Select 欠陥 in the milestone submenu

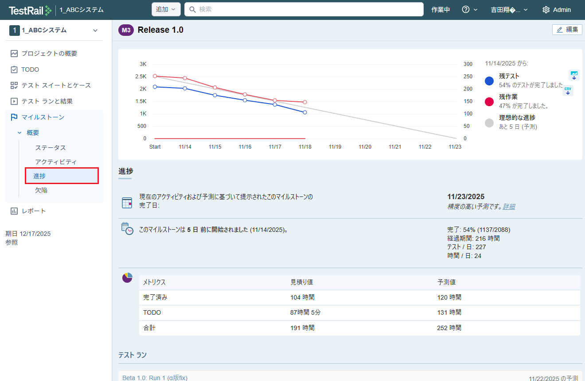41,190
